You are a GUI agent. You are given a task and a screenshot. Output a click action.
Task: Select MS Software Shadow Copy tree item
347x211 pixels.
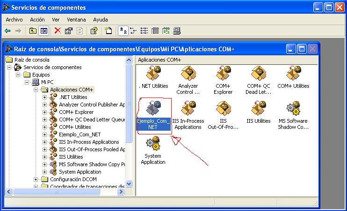click(x=92, y=164)
